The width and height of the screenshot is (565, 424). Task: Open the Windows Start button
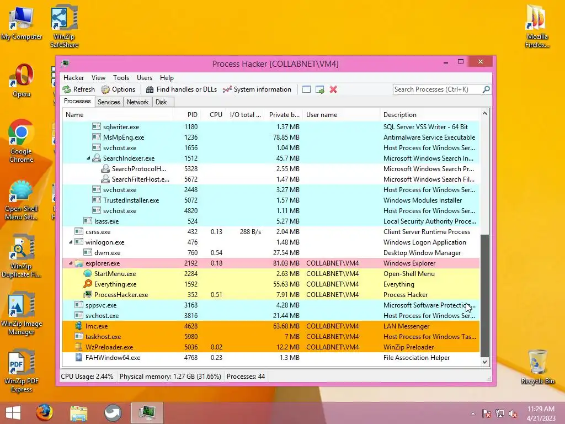(13, 413)
